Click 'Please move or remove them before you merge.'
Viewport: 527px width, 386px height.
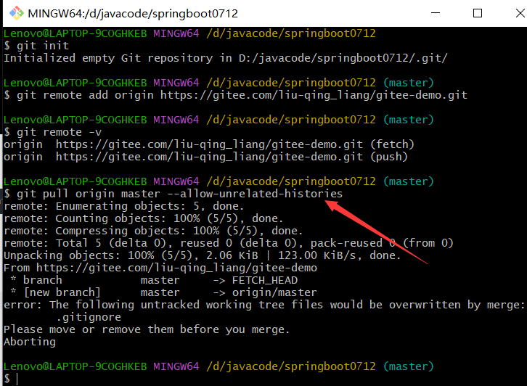click(x=147, y=329)
